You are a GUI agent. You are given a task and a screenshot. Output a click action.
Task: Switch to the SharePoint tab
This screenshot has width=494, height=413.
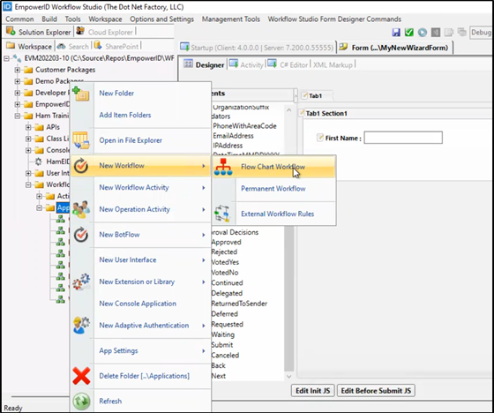point(116,47)
